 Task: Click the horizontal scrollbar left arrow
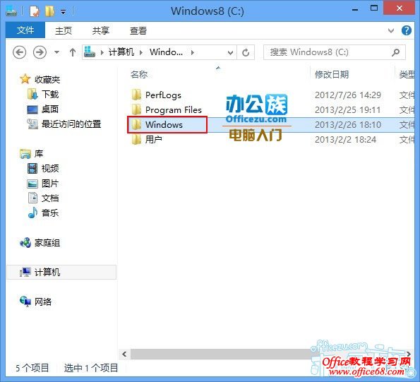pyautogui.click(x=124, y=354)
